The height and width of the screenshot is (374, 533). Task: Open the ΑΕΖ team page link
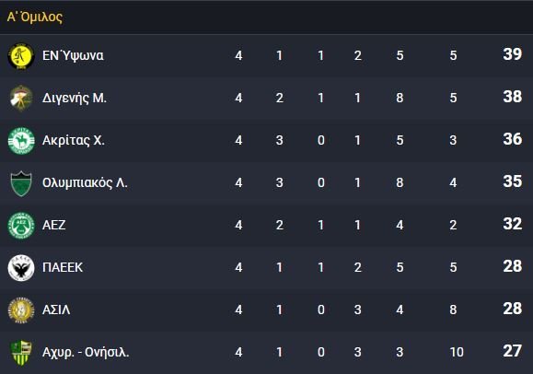[54, 225]
